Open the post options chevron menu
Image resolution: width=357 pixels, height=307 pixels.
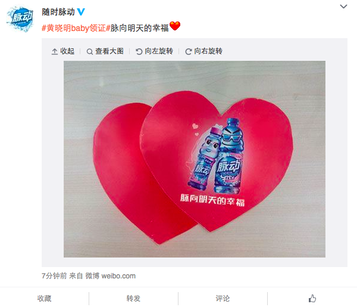pos(343,7)
